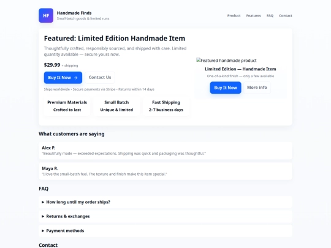Click the More info button

pos(257,88)
